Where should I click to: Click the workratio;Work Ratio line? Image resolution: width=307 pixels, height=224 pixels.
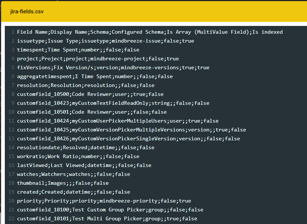tap(78, 157)
